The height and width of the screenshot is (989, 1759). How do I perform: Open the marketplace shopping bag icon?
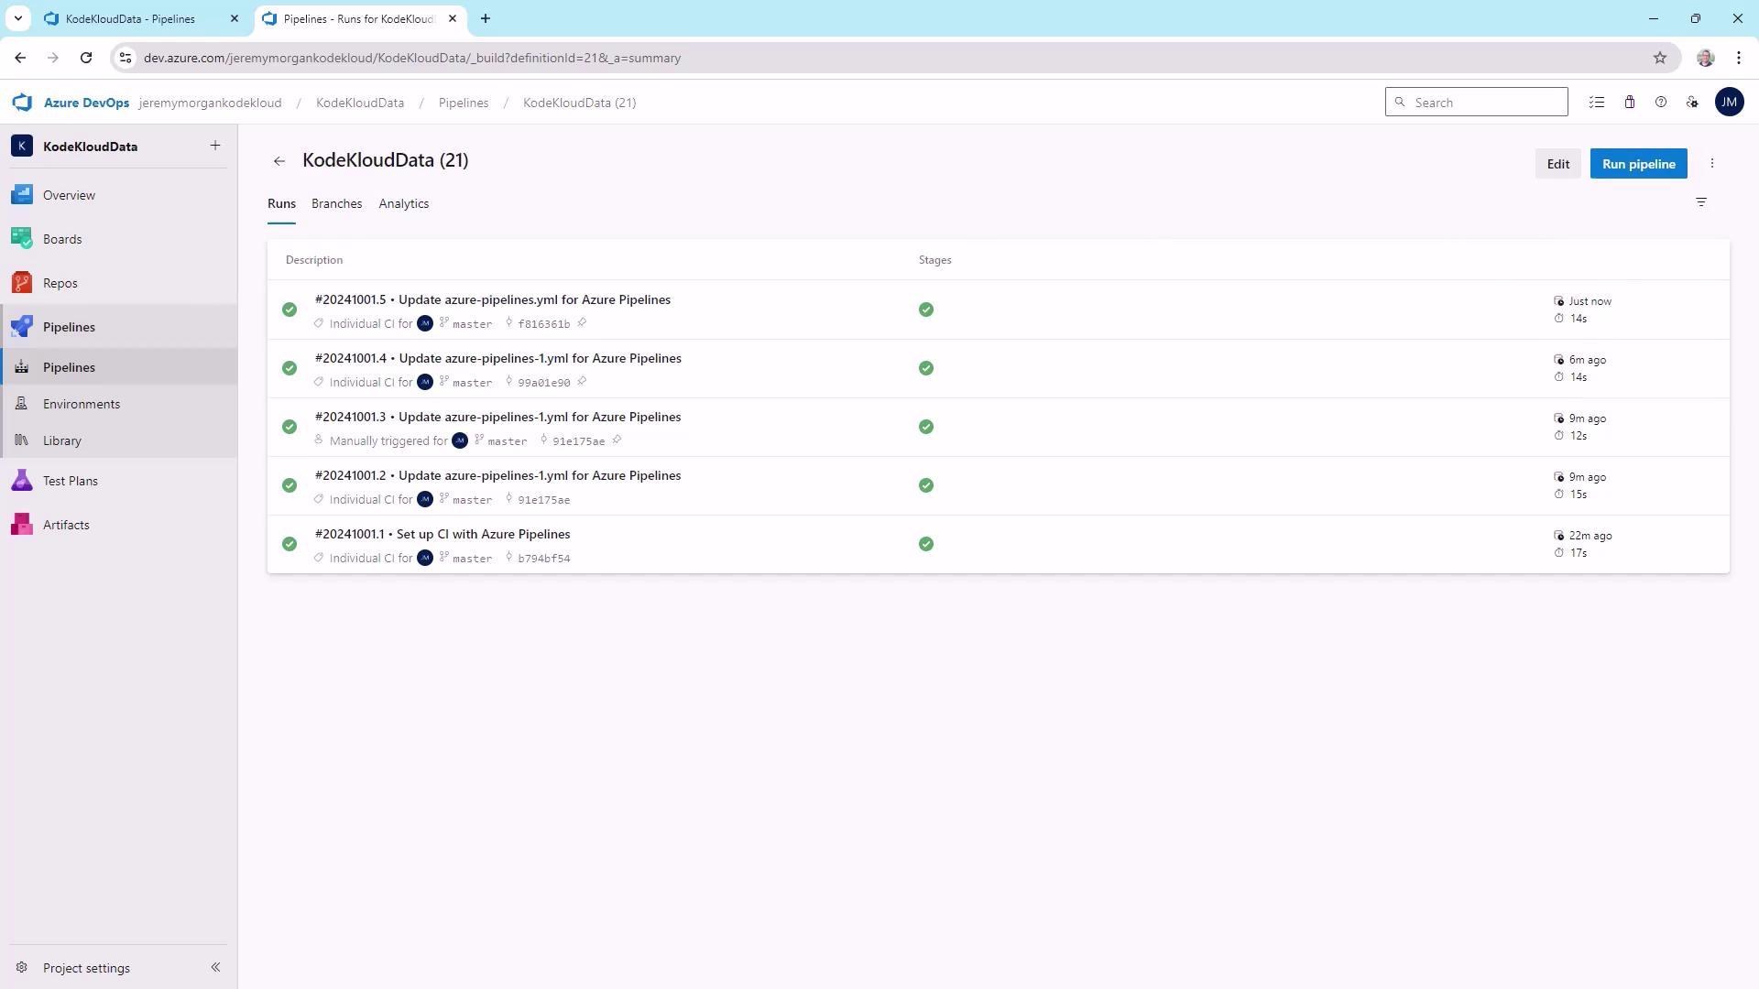tap(1630, 103)
